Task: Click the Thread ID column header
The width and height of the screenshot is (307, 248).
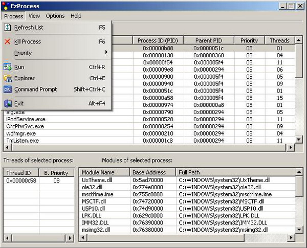Action: point(21,173)
